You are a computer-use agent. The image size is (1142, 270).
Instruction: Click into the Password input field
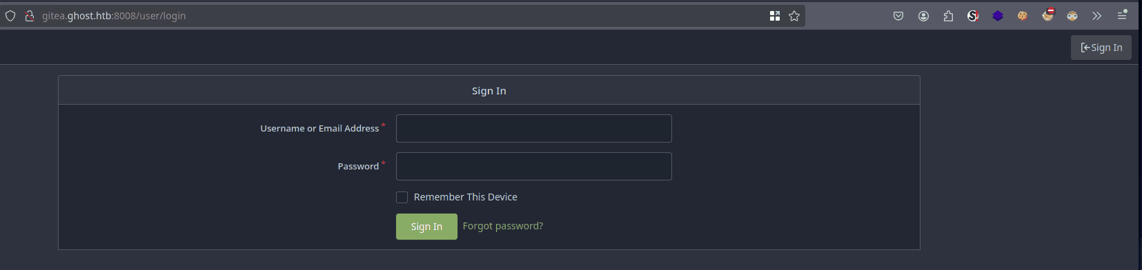pyautogui.click(x=534, y=166)
